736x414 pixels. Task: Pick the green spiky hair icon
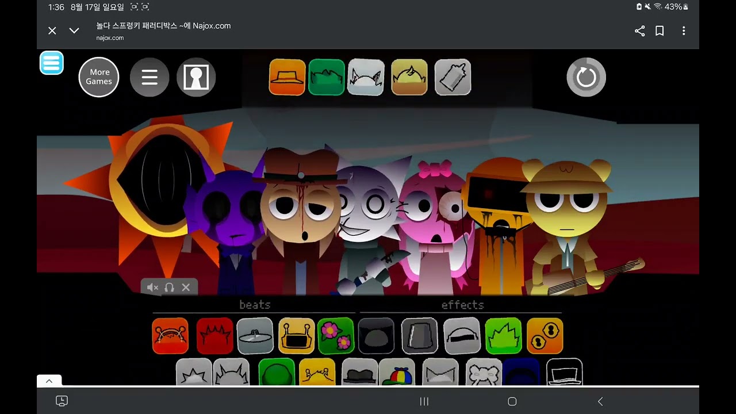(327, 77)
